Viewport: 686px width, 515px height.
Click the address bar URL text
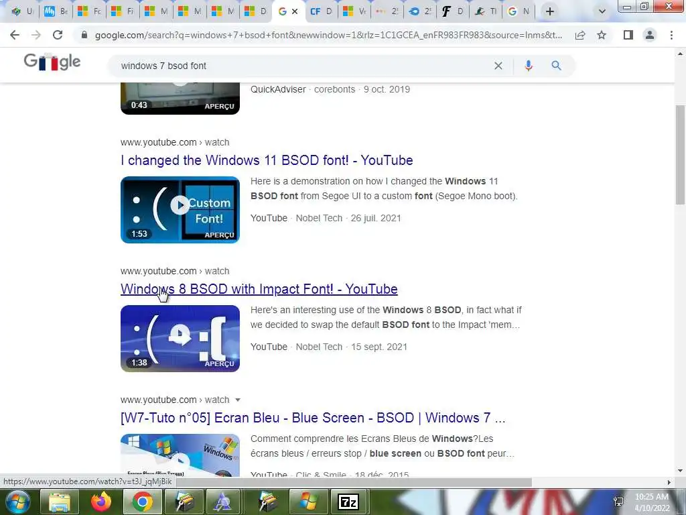pos(328,35)
